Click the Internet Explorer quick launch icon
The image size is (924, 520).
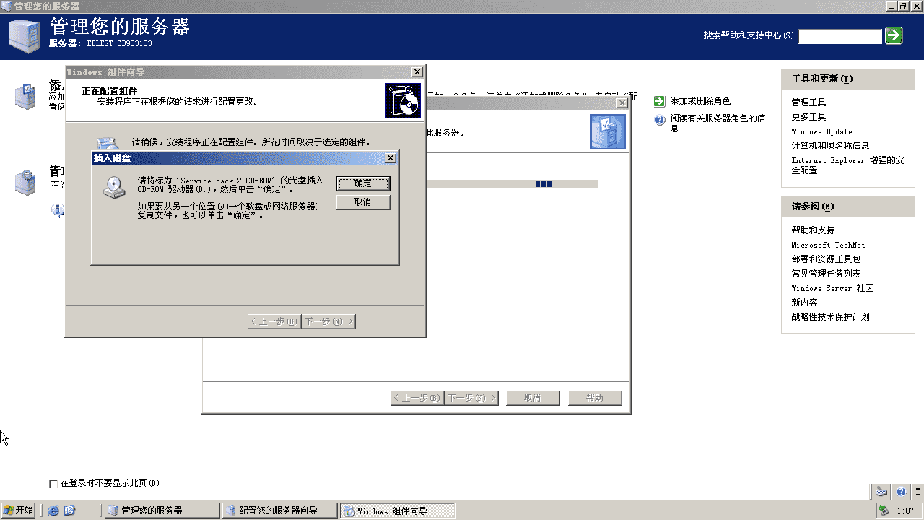[53, 511]
